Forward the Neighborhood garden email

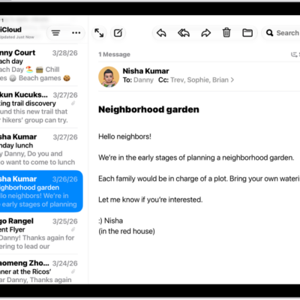pos(206,33)
